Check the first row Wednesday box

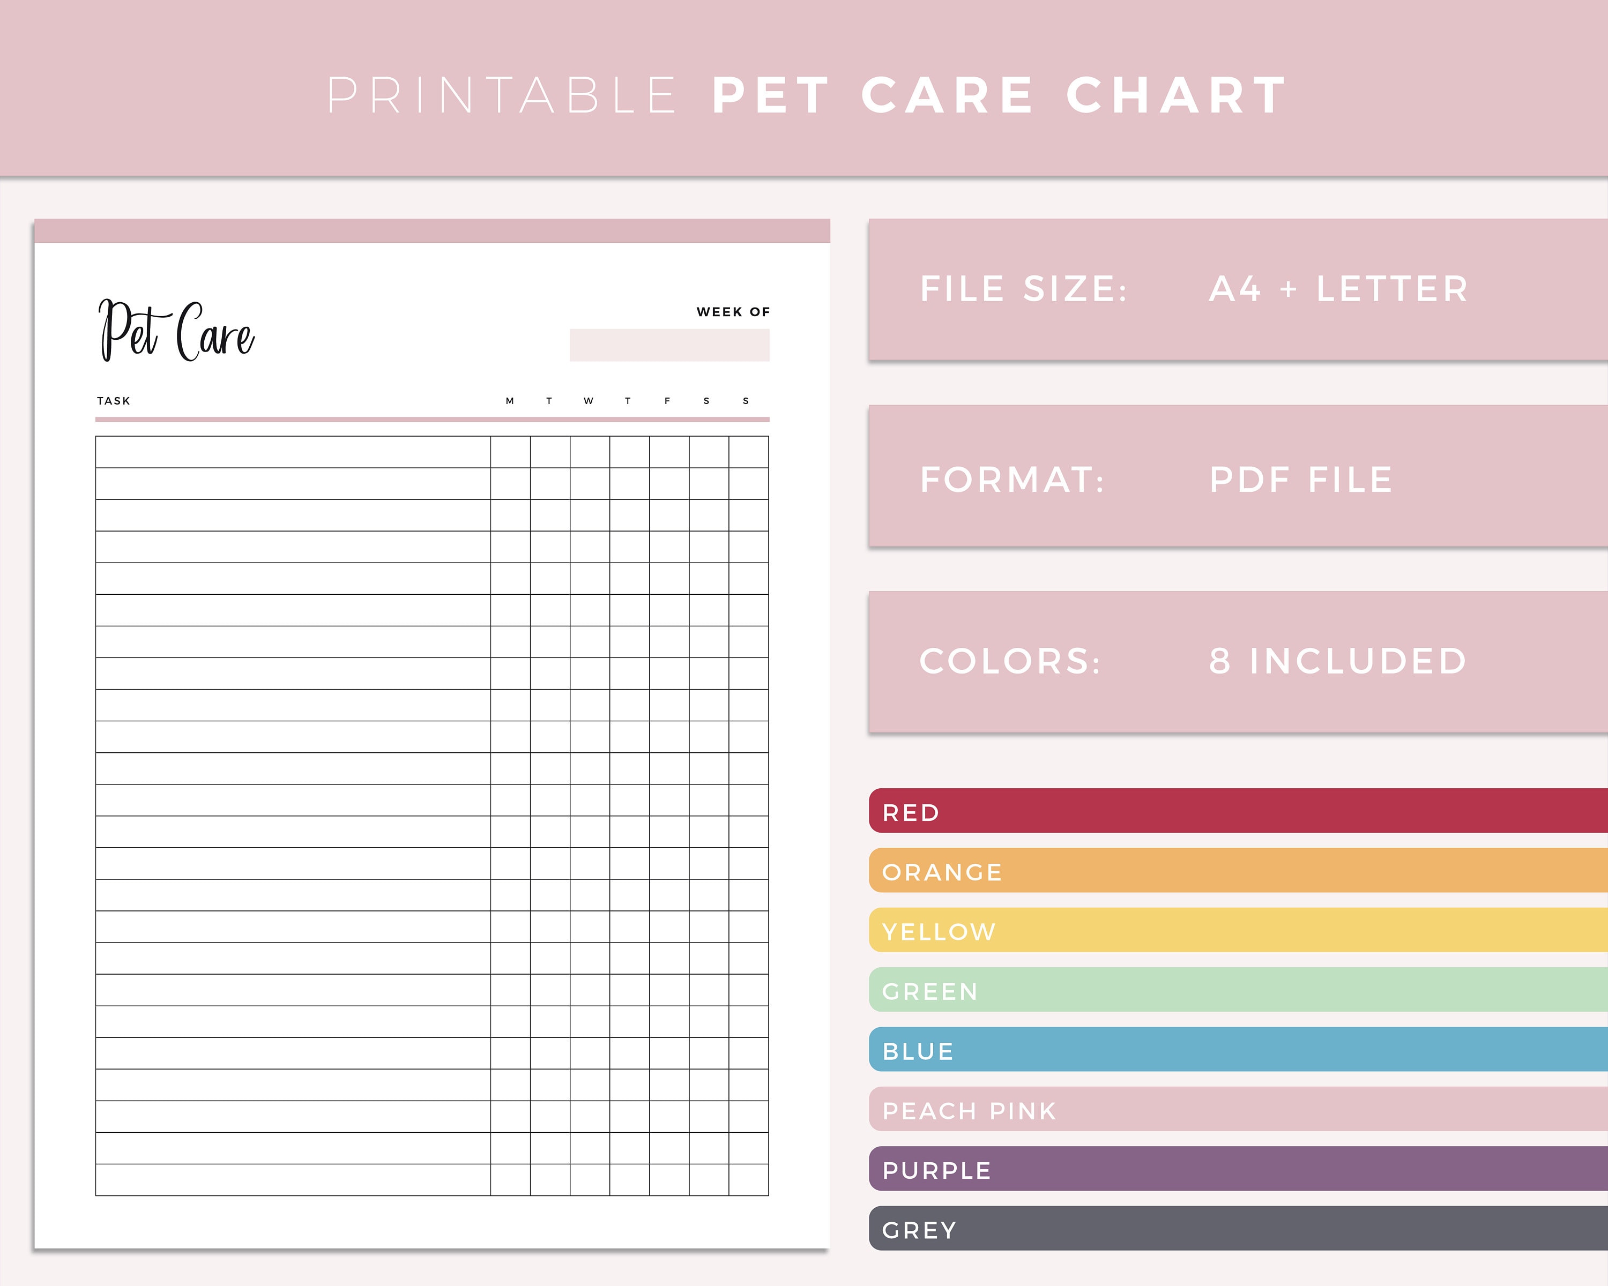coord(590,452)
